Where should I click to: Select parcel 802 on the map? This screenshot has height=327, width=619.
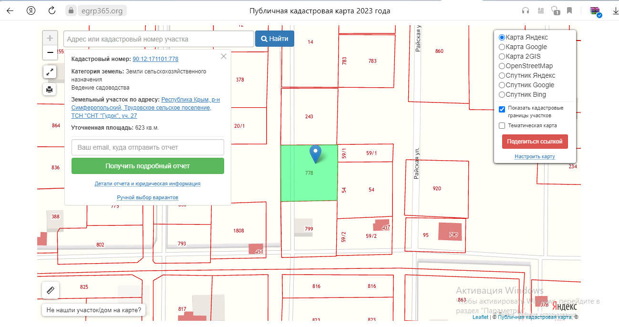coord(100,245)
